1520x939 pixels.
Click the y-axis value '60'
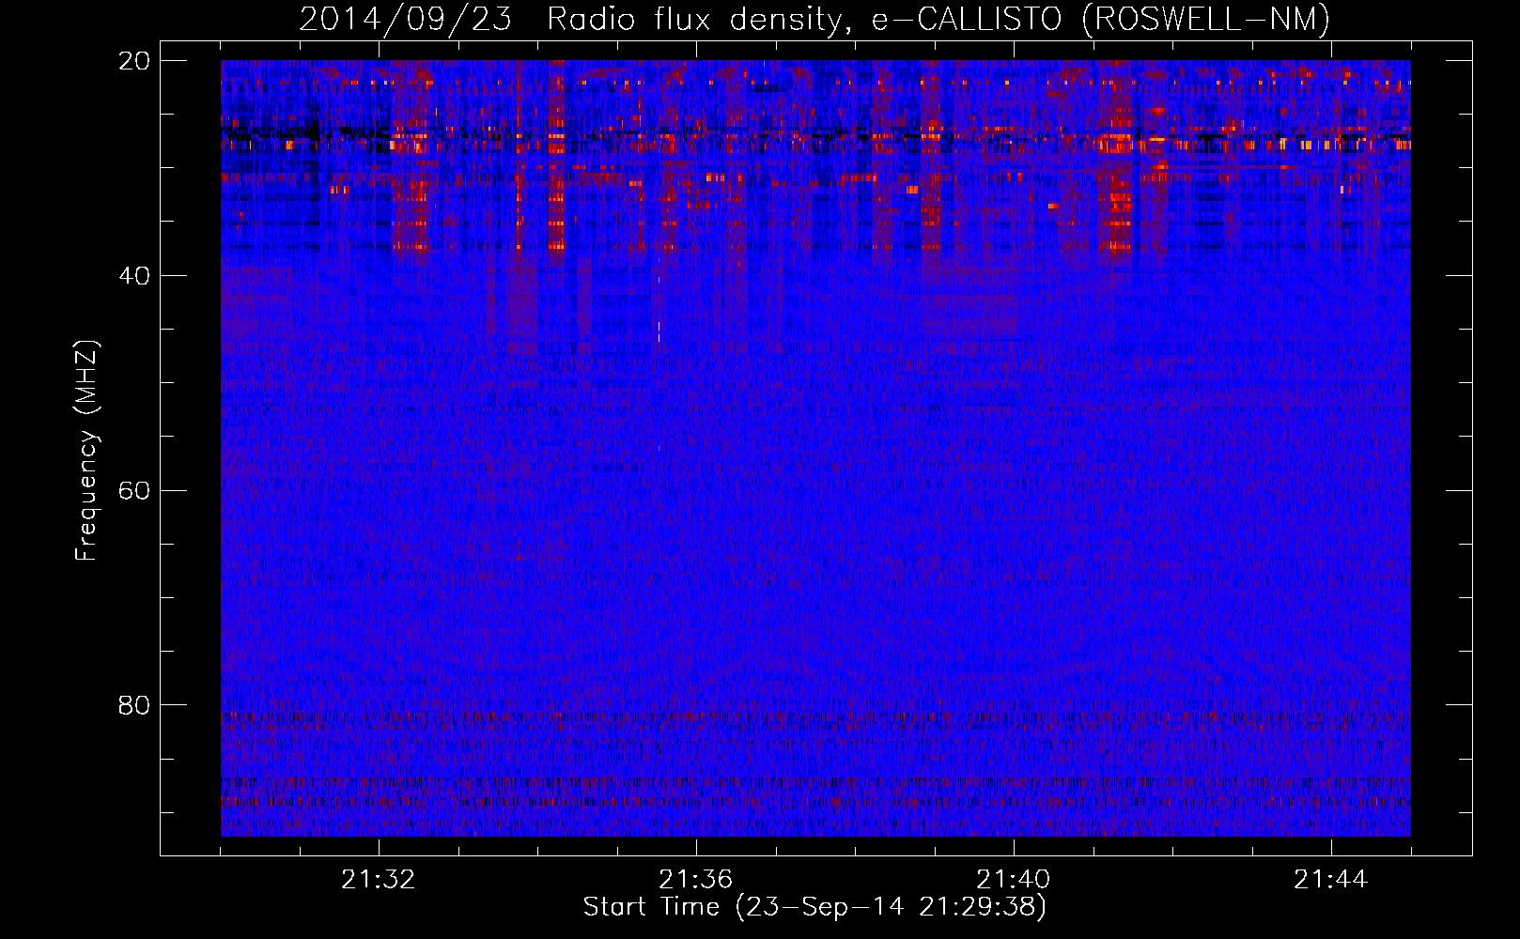[134, 491]
